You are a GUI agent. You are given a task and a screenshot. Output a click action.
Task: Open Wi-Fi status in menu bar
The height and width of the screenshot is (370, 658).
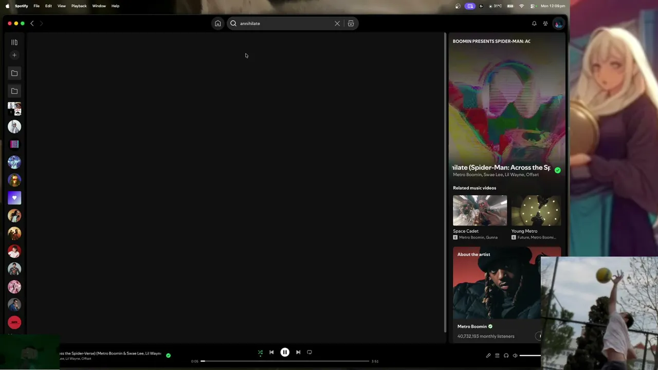click(x=522, y=6)
